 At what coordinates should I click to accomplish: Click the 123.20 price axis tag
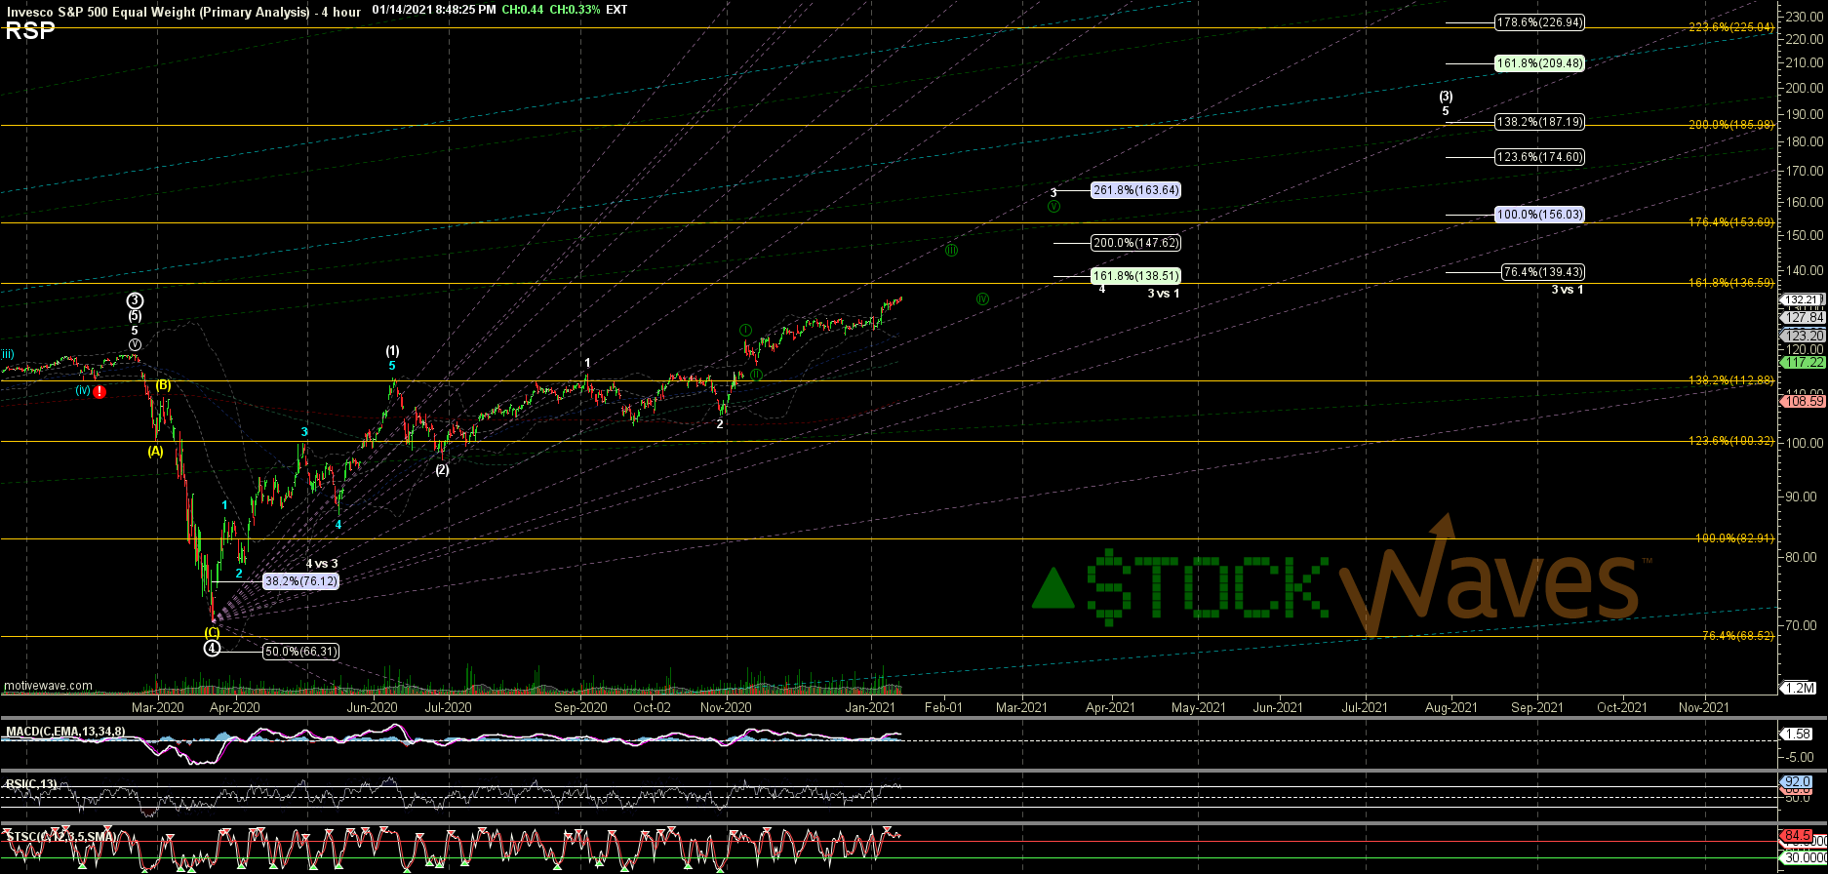[1804, 336]
